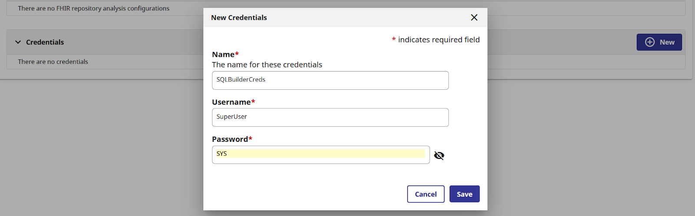This screenshot has width=695, height=216.
Task: Click the Username field label
Action: click(232, 102)
